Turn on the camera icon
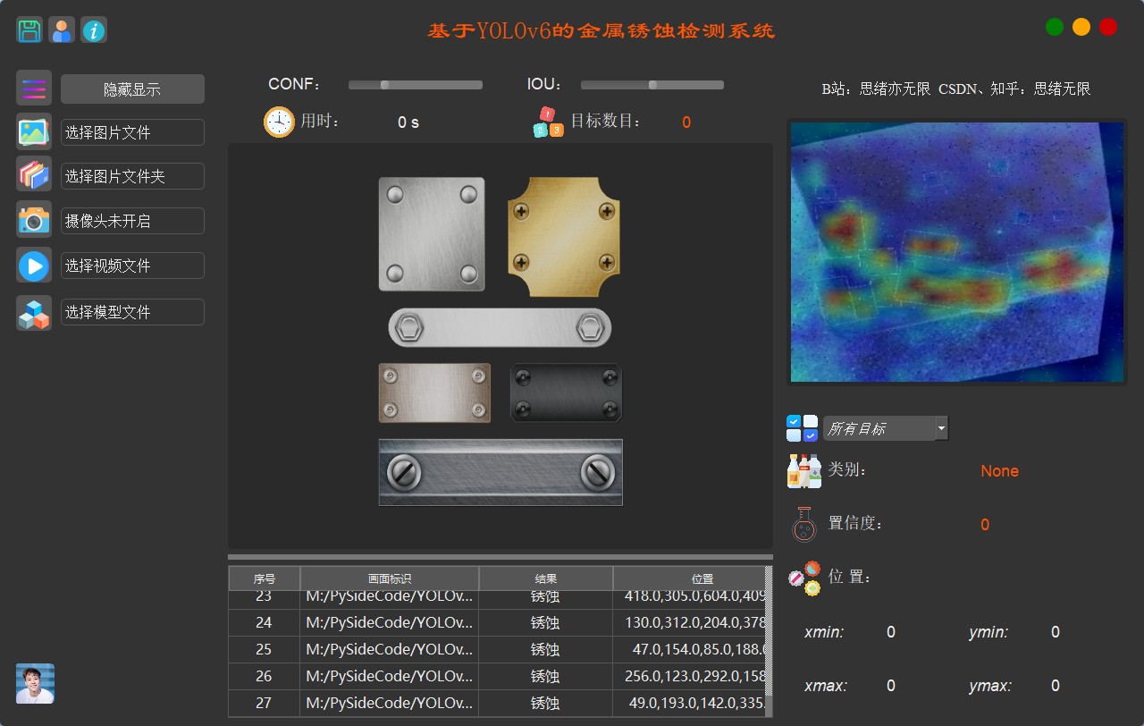The width and height of the screenshot is (1144, 726). coord(34,220)
